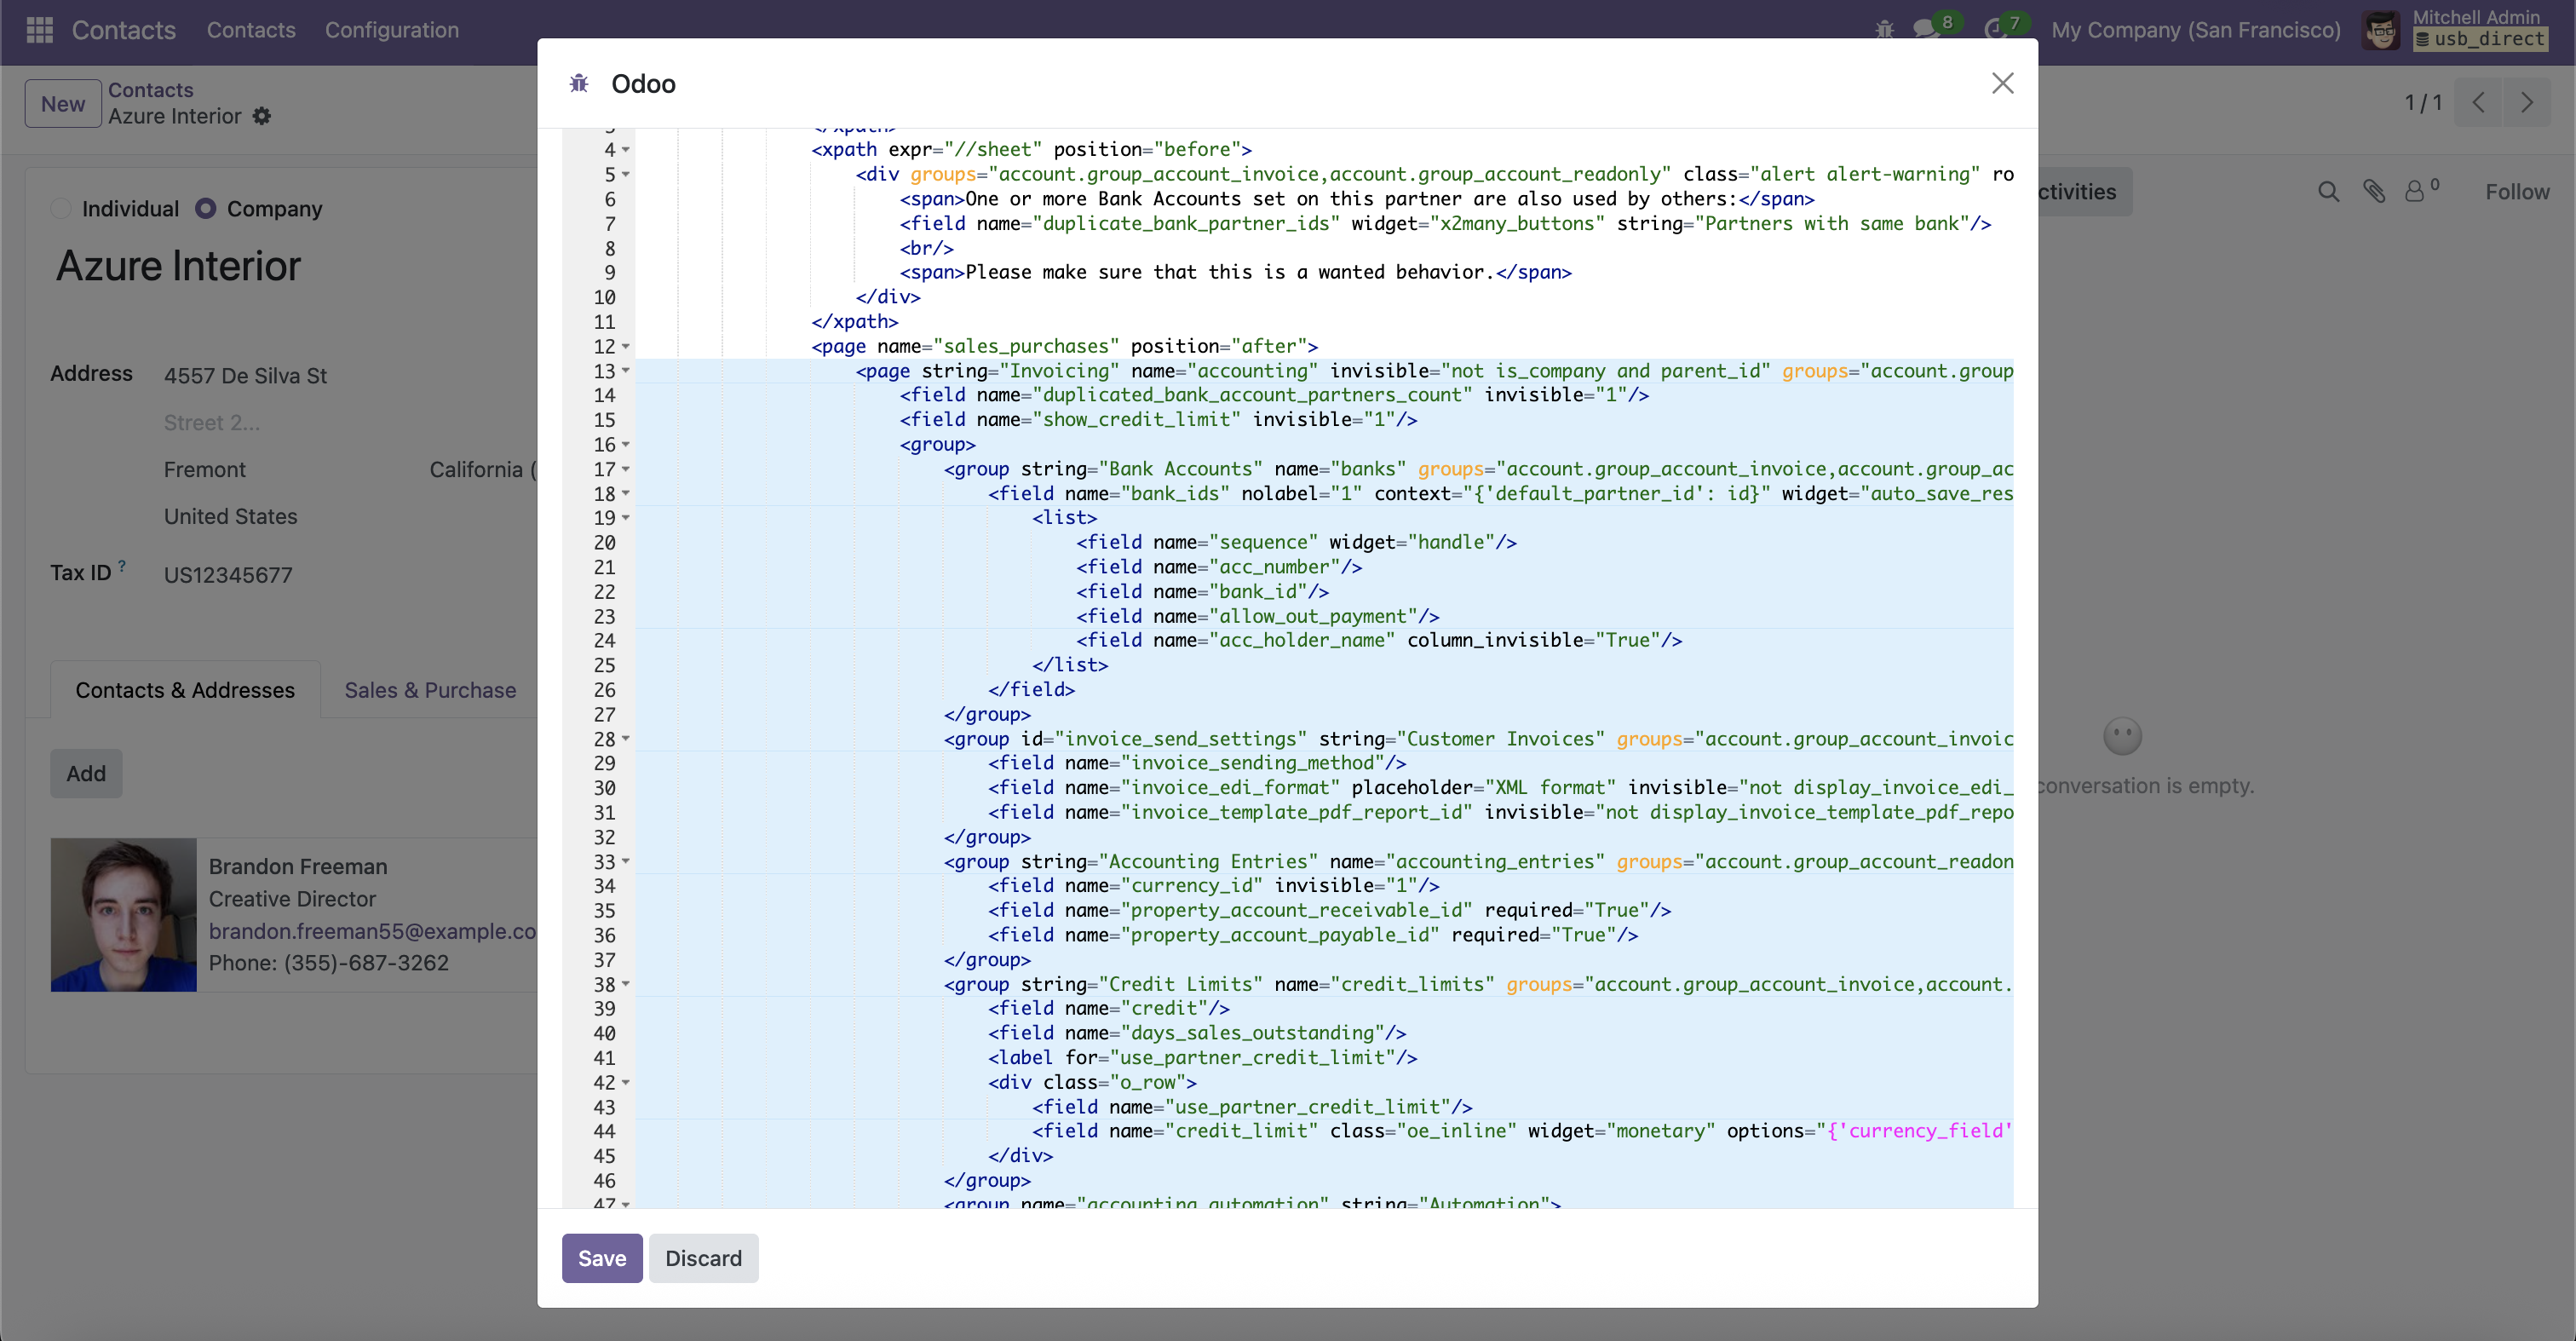2576x1341 pixels.
Task: Go to the previous record arrow
Action: click(x=2478, y=102)
